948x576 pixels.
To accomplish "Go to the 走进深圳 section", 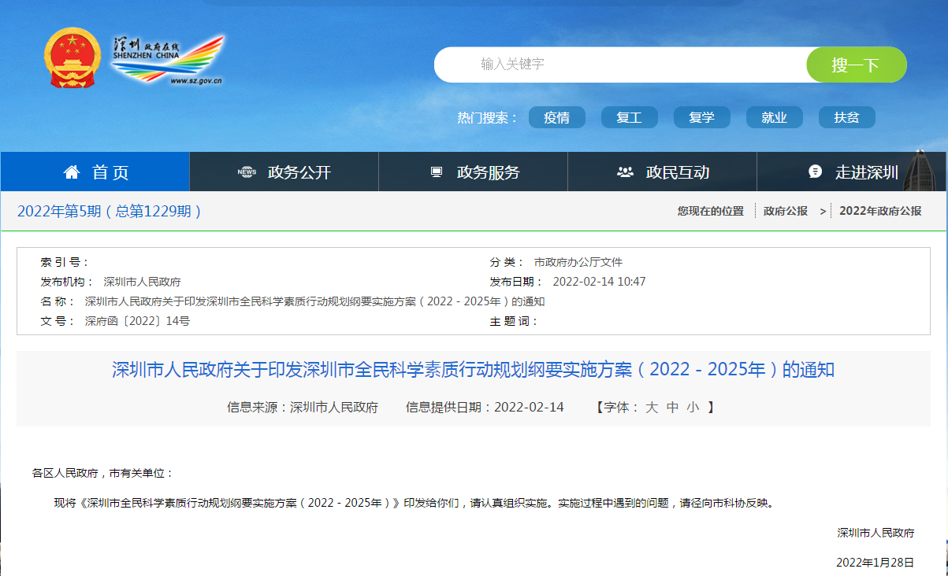I will click(867, 172).
